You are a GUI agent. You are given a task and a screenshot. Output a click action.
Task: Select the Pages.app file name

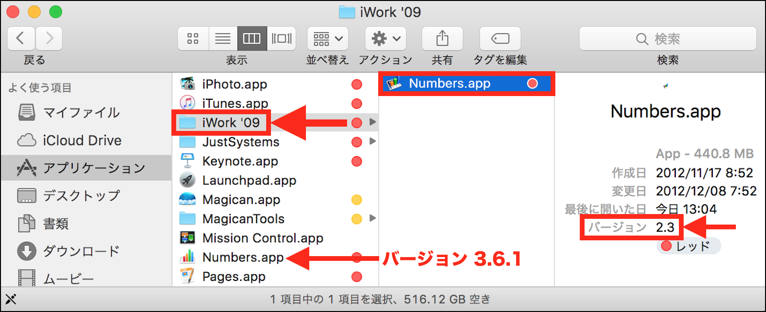(x=234, y=277)
